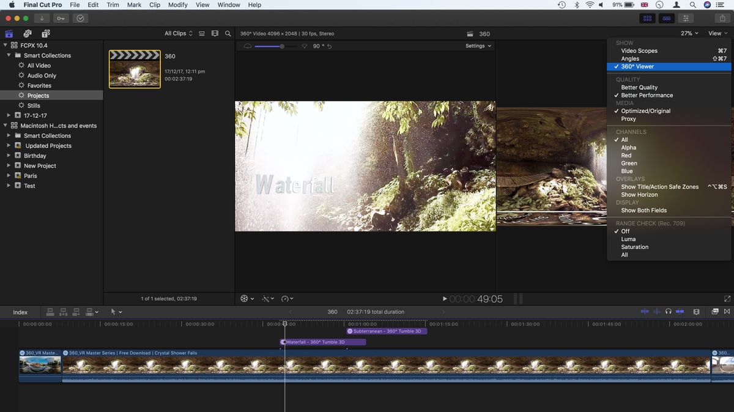This screenshot has width=734, height=412.
Task: Click the Clip Appearance icon in the timeline bar
Action: click(x=696, y=312)
